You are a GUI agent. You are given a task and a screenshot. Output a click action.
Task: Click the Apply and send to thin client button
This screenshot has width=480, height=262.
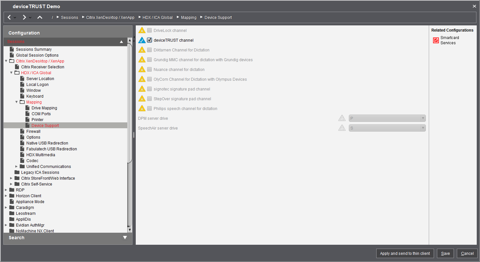pos(405,253)
